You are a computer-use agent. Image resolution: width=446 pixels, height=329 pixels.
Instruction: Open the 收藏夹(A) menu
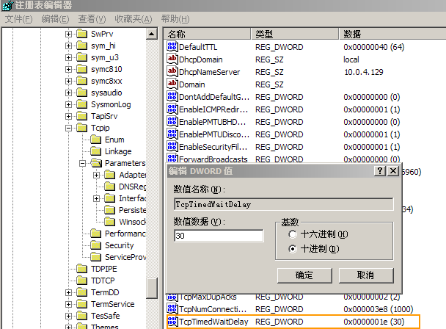[x=134, y=18]
